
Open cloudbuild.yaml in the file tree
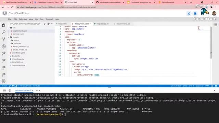(x=18, y=53)
